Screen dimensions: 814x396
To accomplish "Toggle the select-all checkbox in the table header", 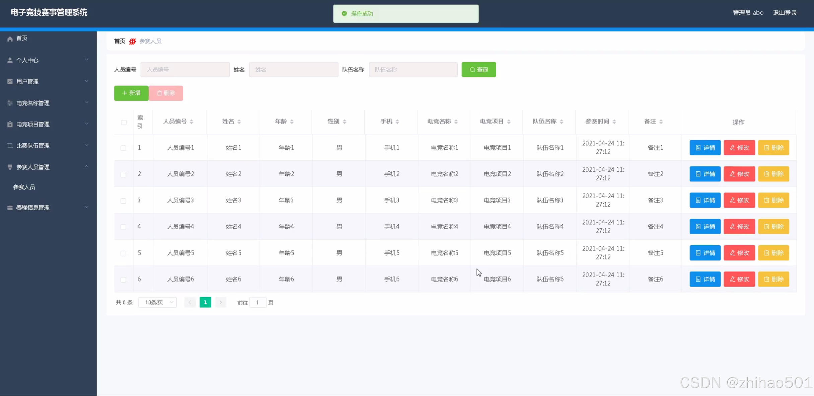I will [124, 122].
